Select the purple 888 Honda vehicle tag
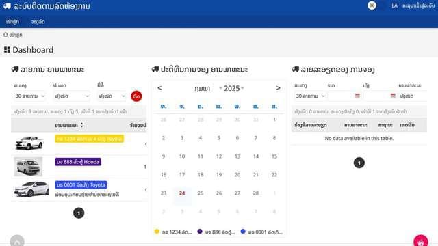 [x=78, y=162]
